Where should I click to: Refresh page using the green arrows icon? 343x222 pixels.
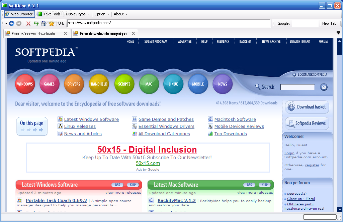(36, 23)
